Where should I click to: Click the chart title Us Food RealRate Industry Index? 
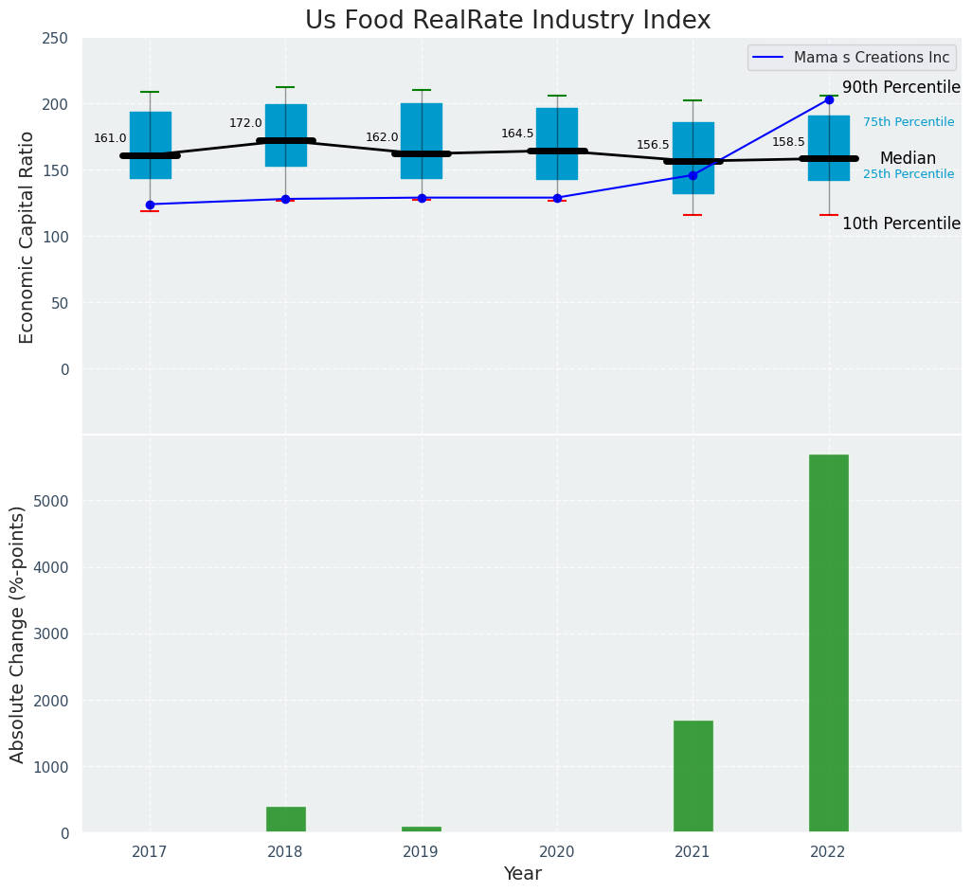(508, 20)
